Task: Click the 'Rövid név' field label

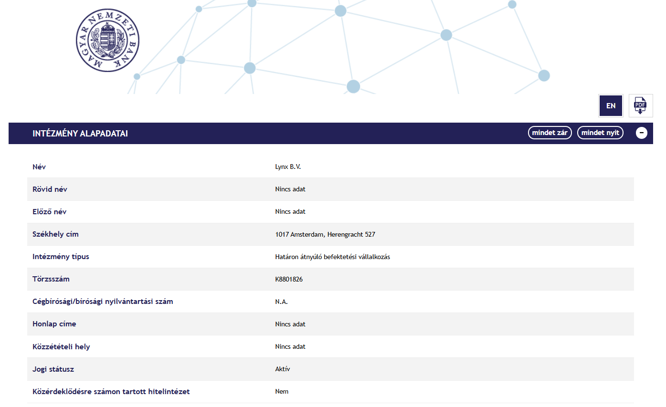Action: tap(50, 189)
